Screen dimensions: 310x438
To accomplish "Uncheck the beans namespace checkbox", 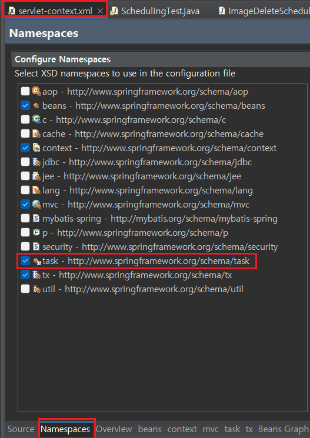I will 25,105.
